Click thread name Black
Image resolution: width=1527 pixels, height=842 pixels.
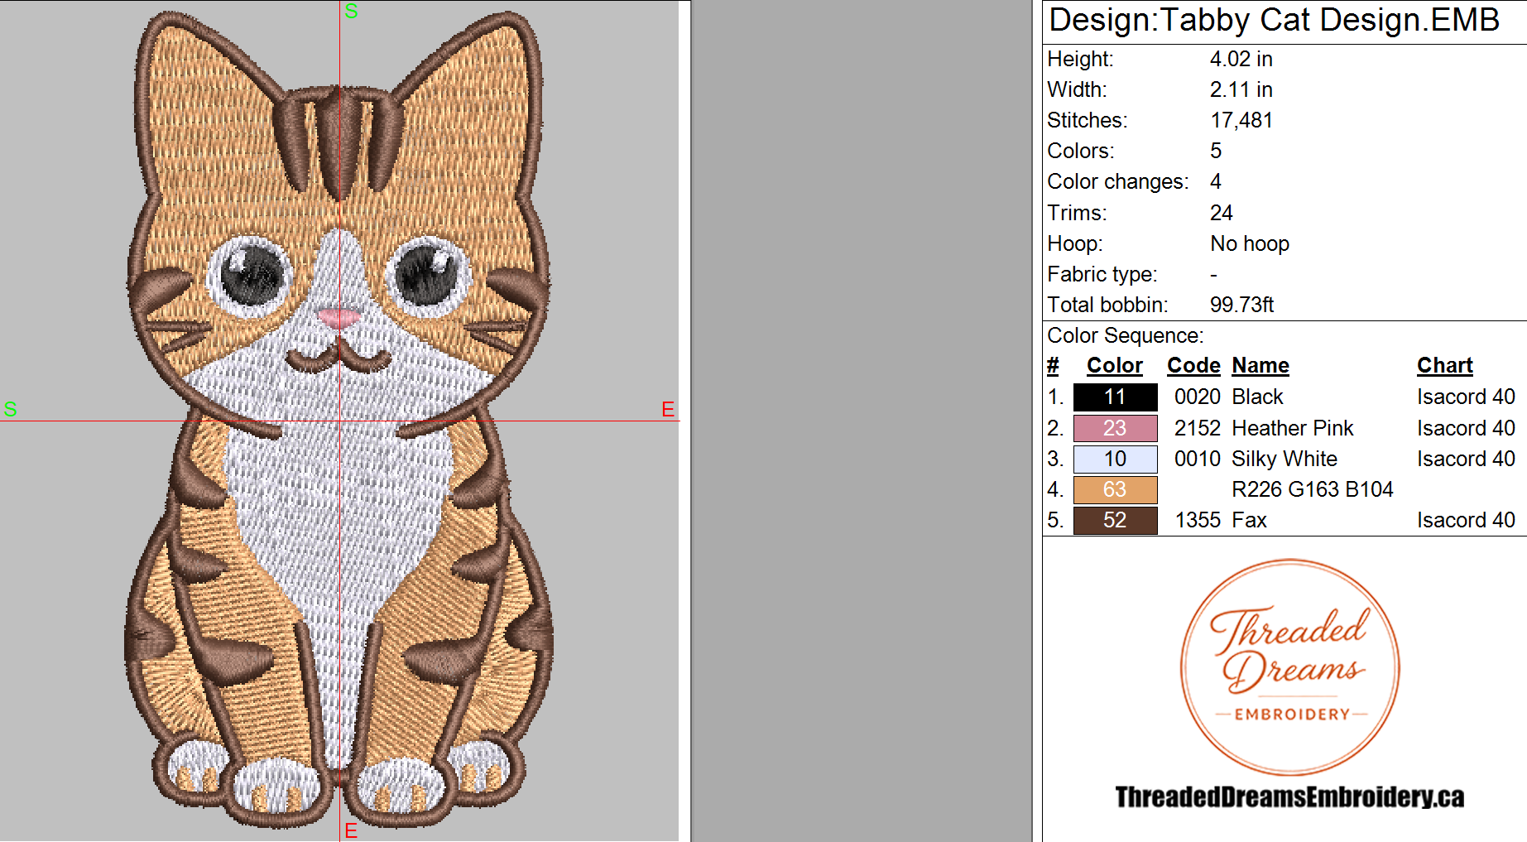tap(1257, 397)
